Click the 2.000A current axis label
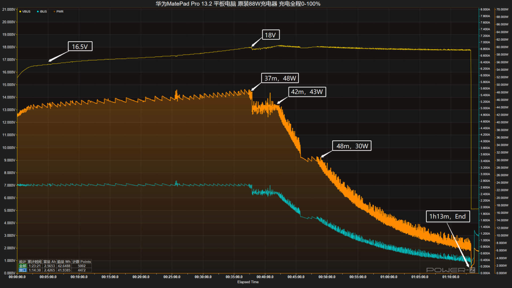Image resolution: width=512 pixels, height=288 pixels. pos(485,207)
